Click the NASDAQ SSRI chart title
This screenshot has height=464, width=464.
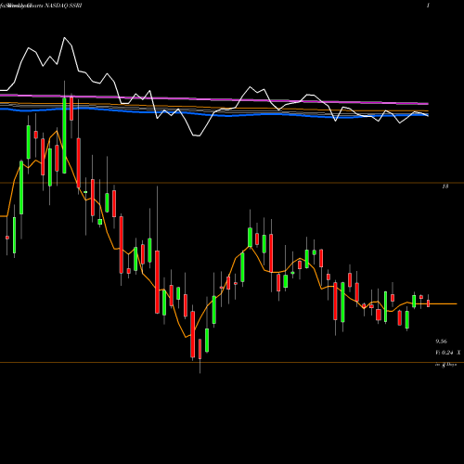64,6
